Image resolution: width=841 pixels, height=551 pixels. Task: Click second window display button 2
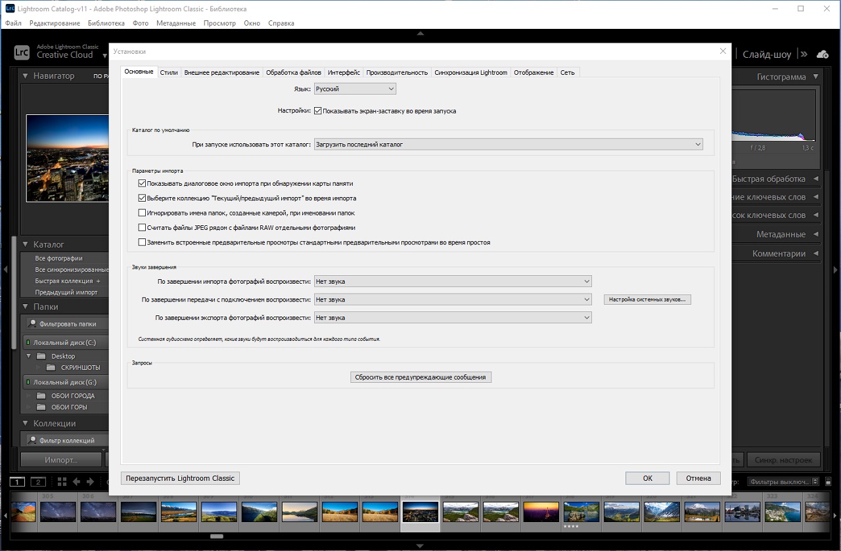pyautogui.click(x=38, y=482)
